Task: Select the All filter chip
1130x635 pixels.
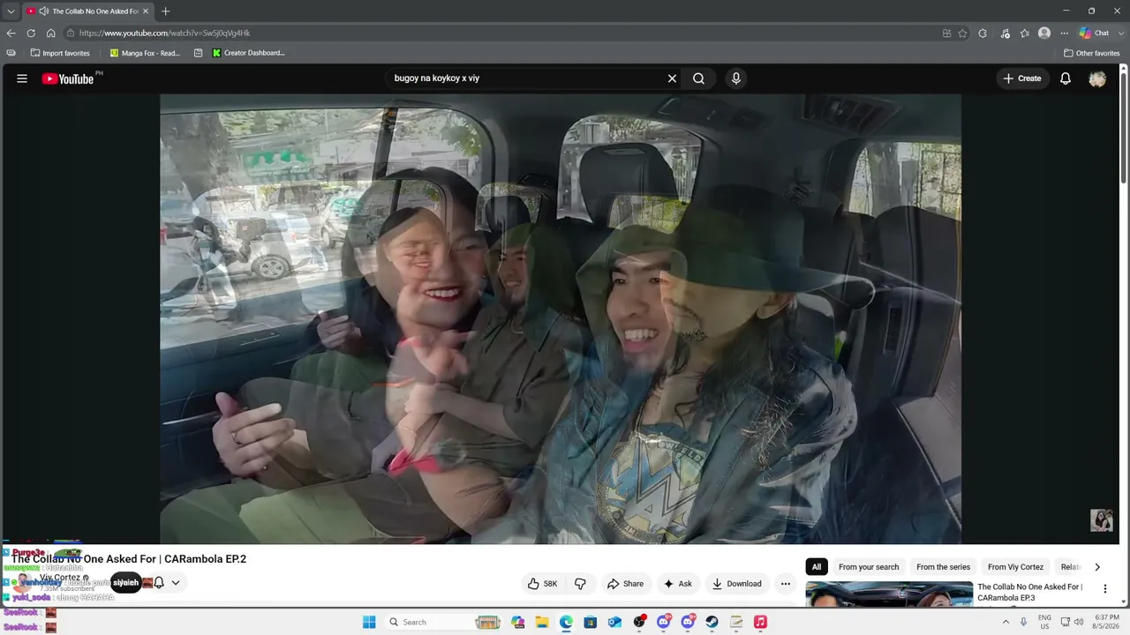Action: tap(817, 567)
